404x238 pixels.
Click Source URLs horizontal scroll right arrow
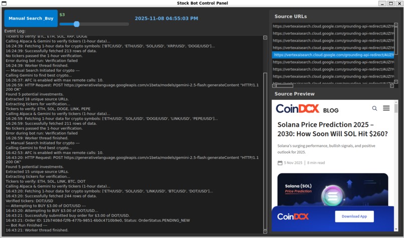tap(392, 86)
